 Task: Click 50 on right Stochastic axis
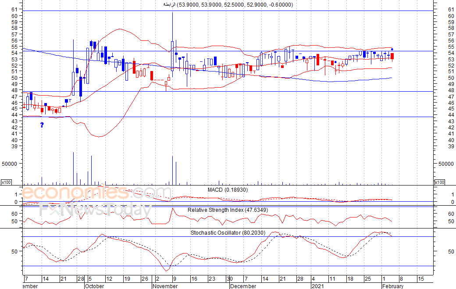451,251
